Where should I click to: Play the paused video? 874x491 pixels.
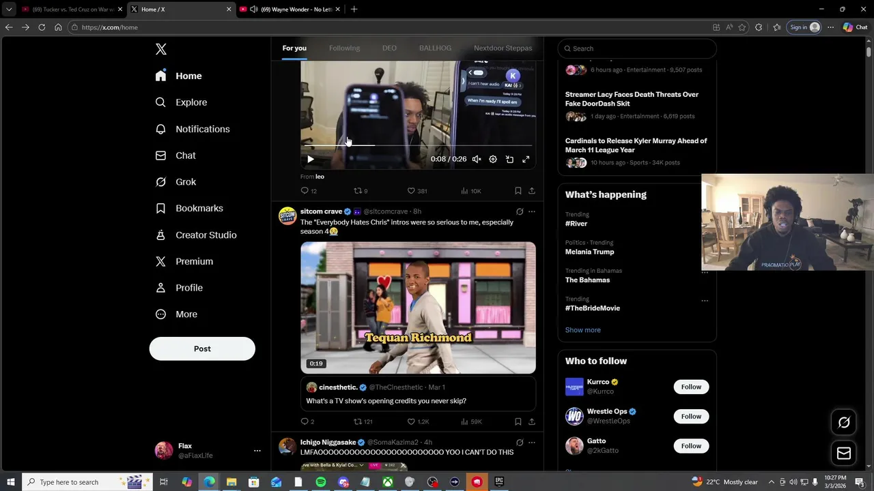[x=310, y=159]
